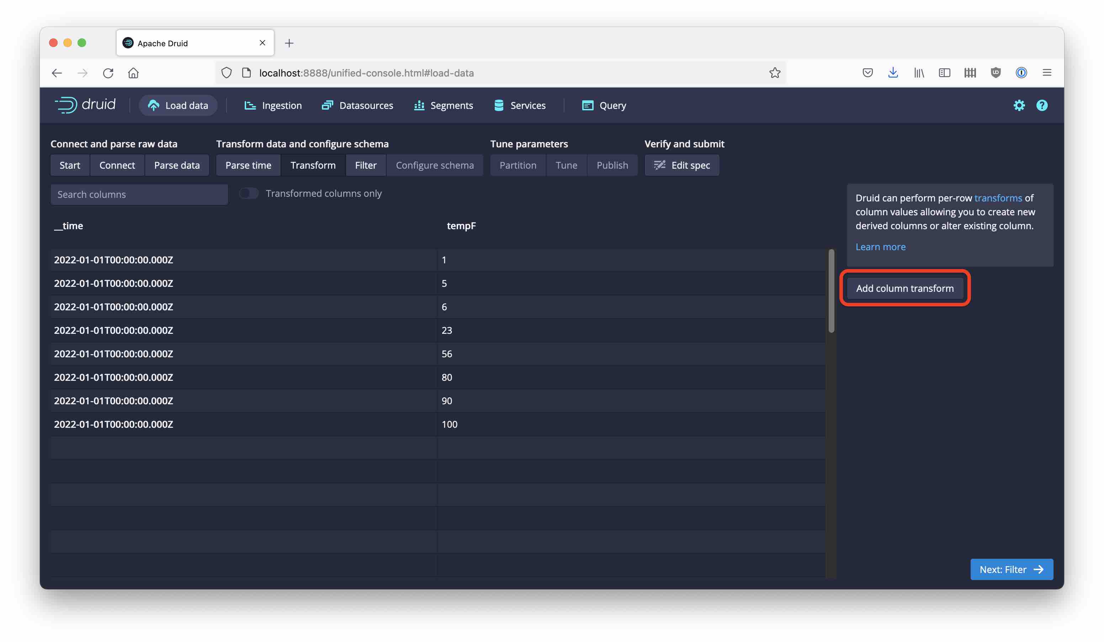The image size is (1104, 642).
Task: Open Ingestion via its chart icon
Action: [x=250, y=105]
